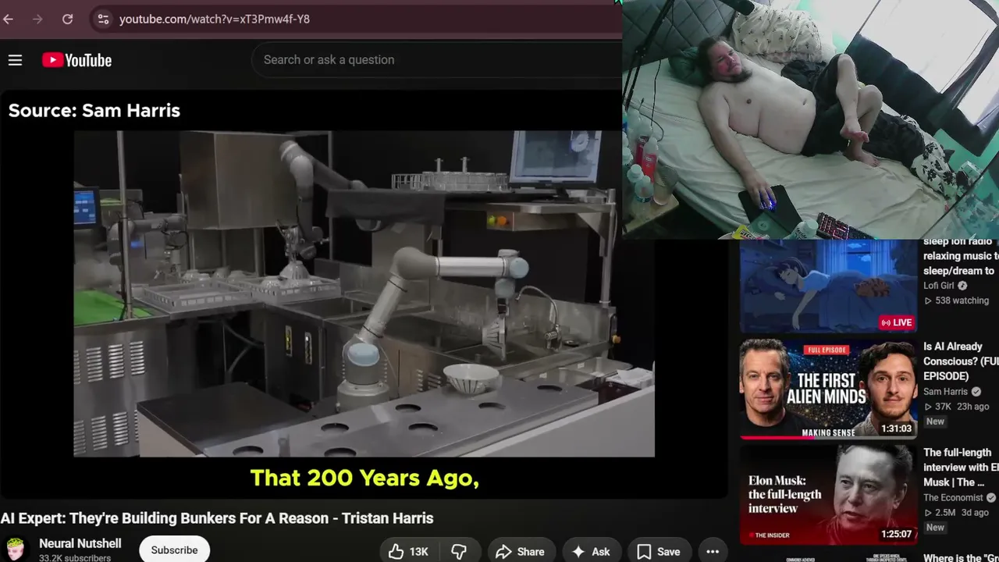This screenshot has width=999, height=562.
Task: Visit the Lofi Girl channel link
Action: pos(939,286)
